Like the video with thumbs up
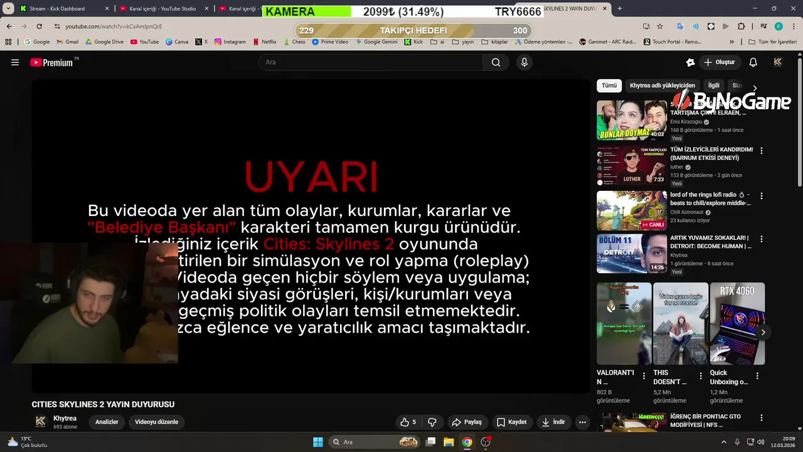This screenshot has width=803, height=452. coord(408,422)
